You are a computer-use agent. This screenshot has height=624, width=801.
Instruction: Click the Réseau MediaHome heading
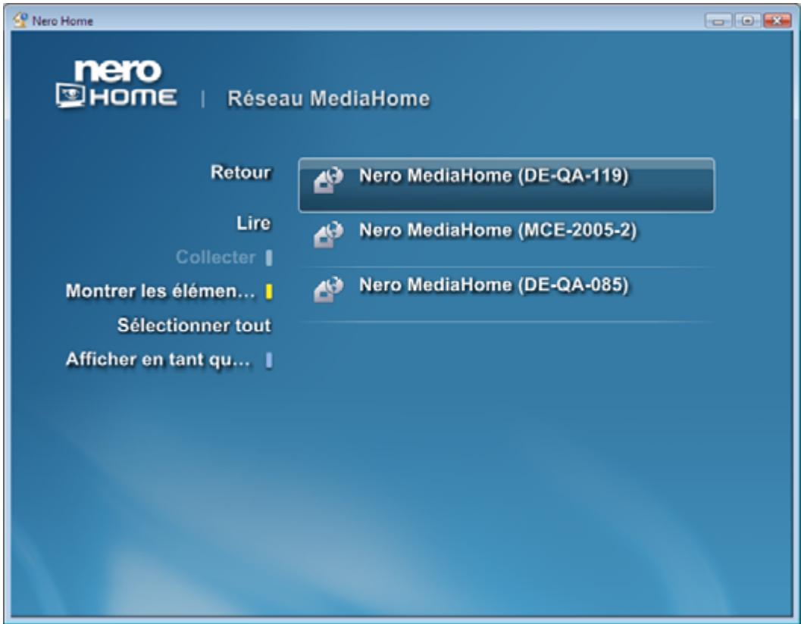click(328, 98)
